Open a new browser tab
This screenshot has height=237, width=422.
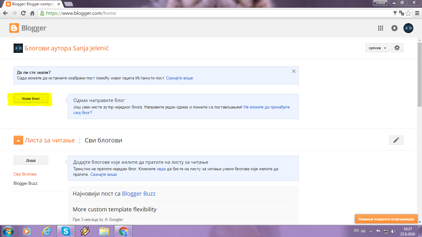[68, 4]
